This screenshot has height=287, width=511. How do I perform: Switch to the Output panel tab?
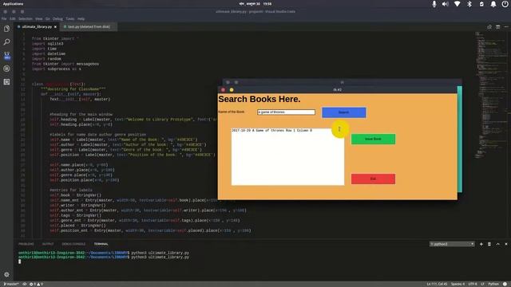pos(48,244)
